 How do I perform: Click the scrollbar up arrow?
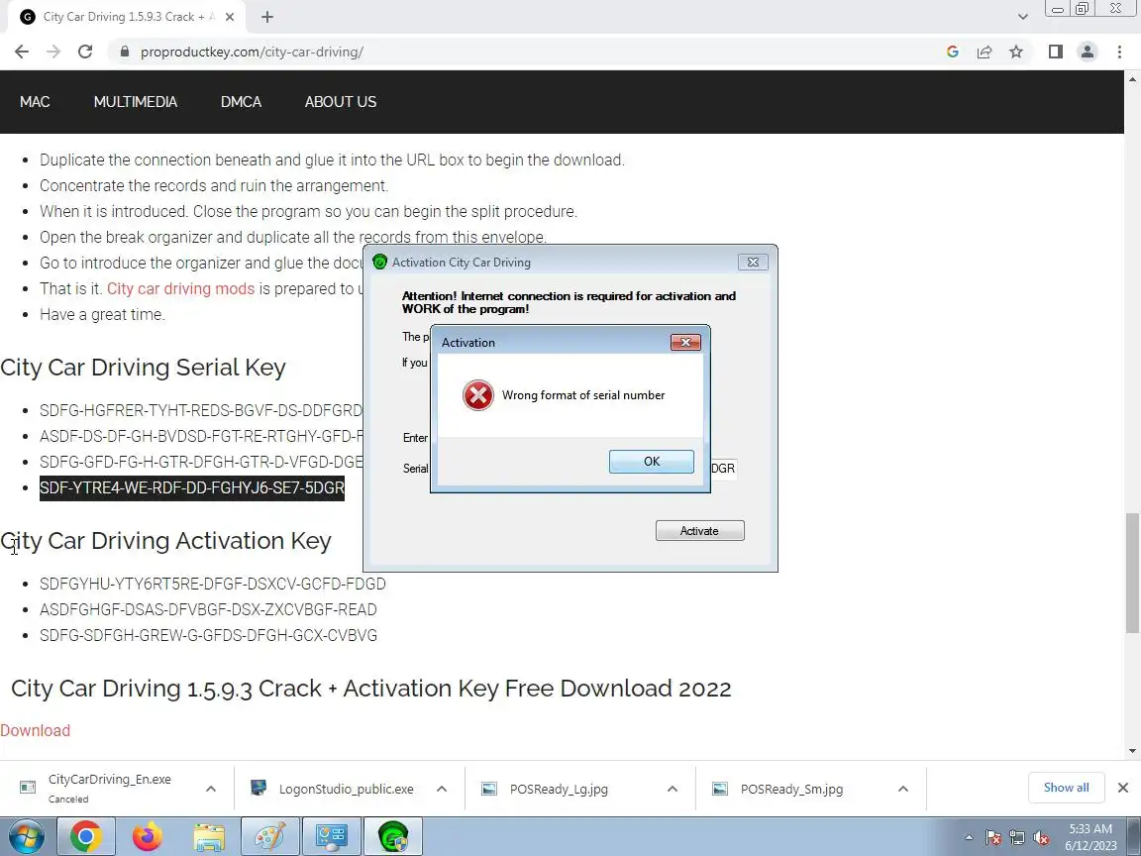click(1132, 78)
